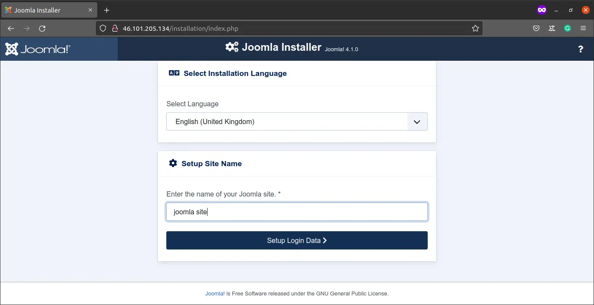This screenshot has height=305, width=594.
Task: Click the Select Language label
Action: click(x=192, y=104)
